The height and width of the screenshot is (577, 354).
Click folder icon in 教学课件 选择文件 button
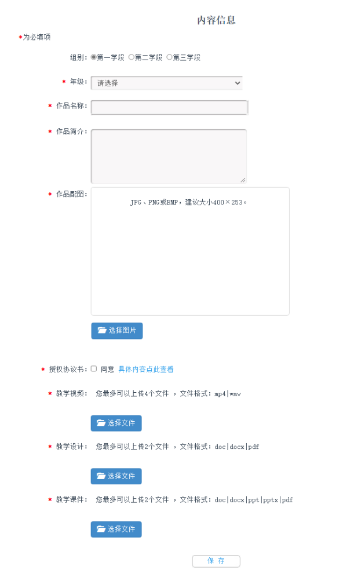click(101, 529)
